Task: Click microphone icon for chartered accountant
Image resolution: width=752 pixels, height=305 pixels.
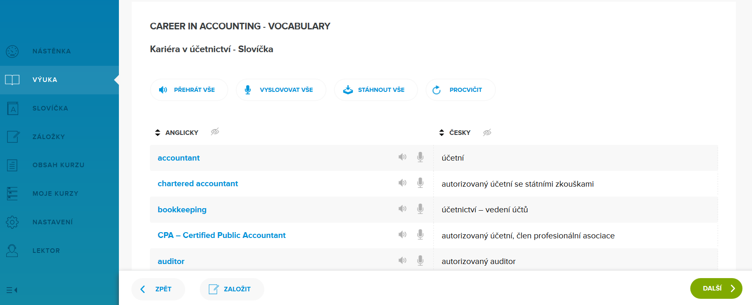Action: click(420, 183)
